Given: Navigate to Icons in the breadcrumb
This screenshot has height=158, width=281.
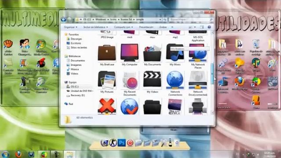Looking at the screenshot, I should (113, 19).
